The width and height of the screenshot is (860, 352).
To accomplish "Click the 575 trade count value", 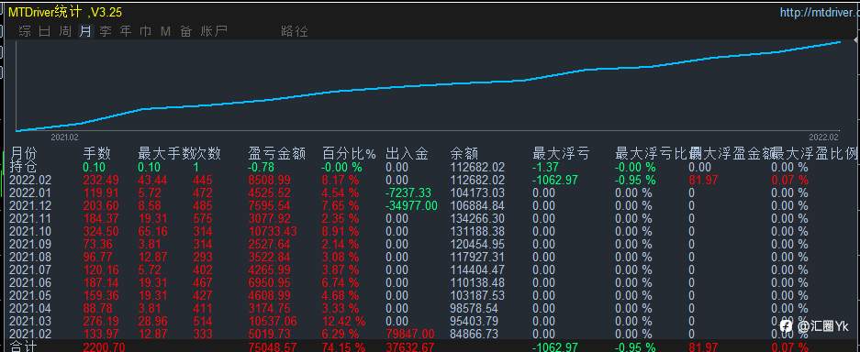I will 203,218.
